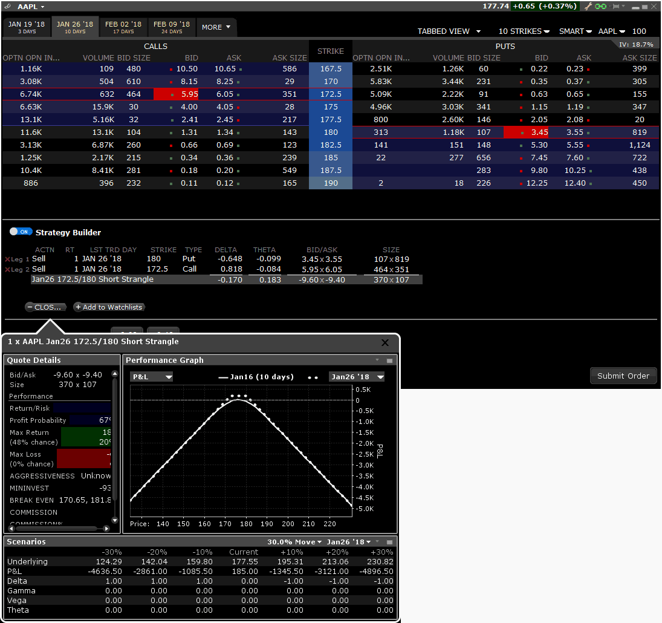Click the wrench configuration icon in the title bar
Viewport: 662px width, 623px height.
coord(588,5)
